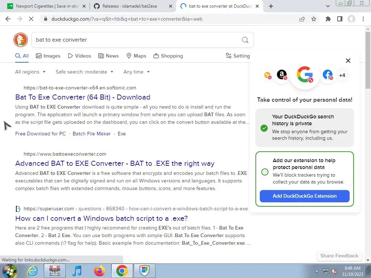Screen dimensions: 371x278
Task: Click the scrollbar down arrow
Action: pos(368,260)
